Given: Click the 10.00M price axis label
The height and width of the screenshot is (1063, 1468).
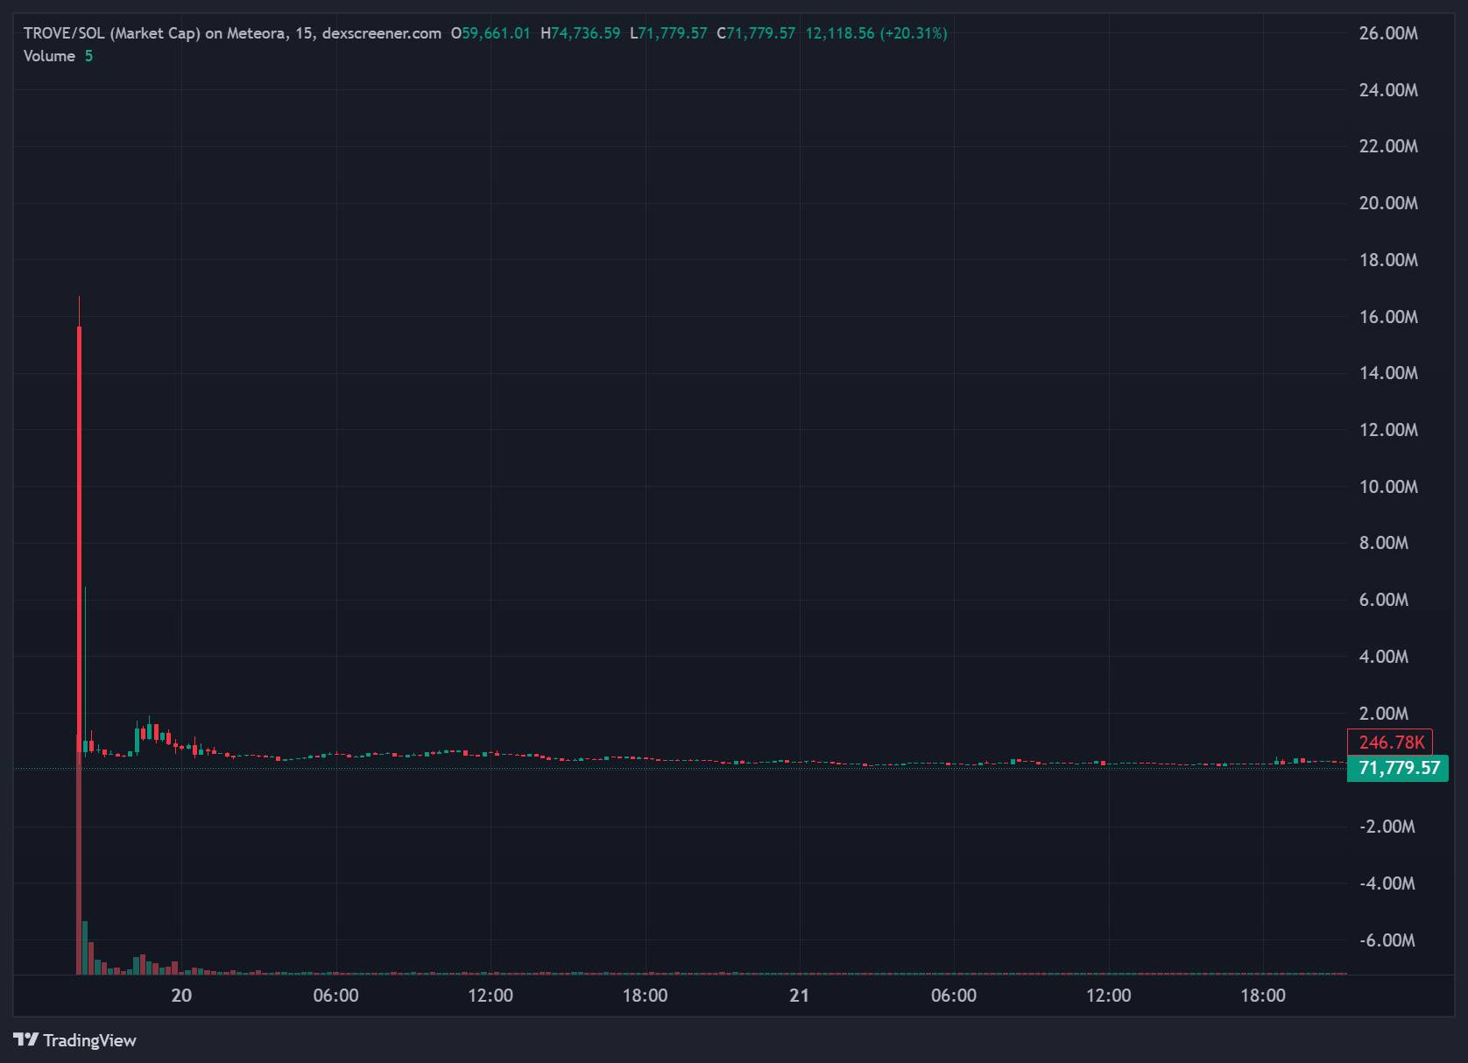Looking at the screenshot, I should [x=1387, y=487].
